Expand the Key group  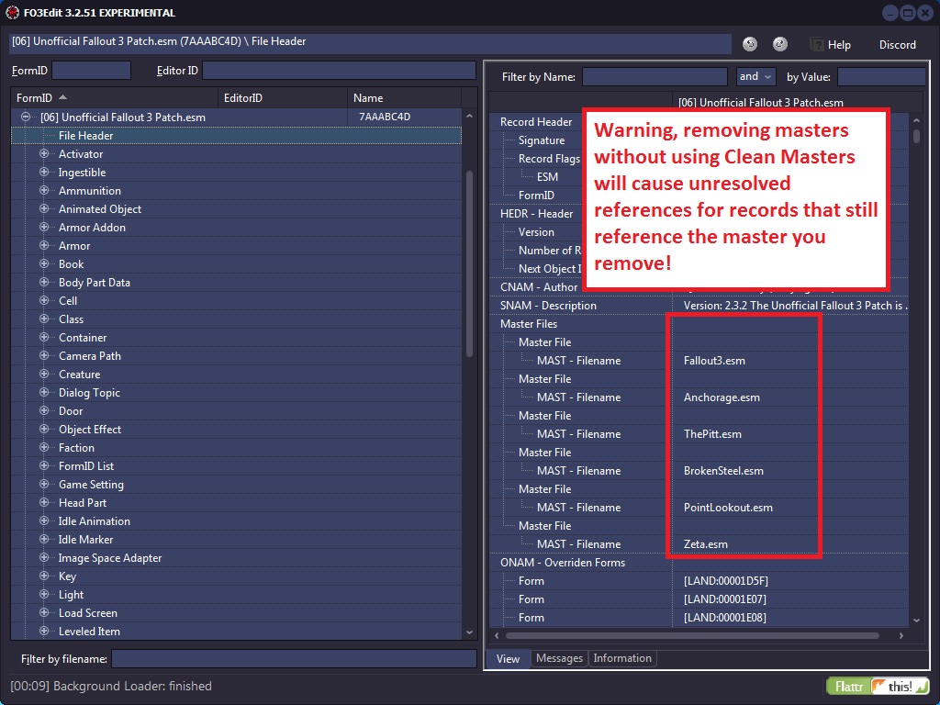[44, 576]
